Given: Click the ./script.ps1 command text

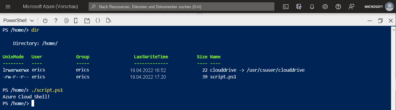Looking at the screenshot, I should click(47, 90).
